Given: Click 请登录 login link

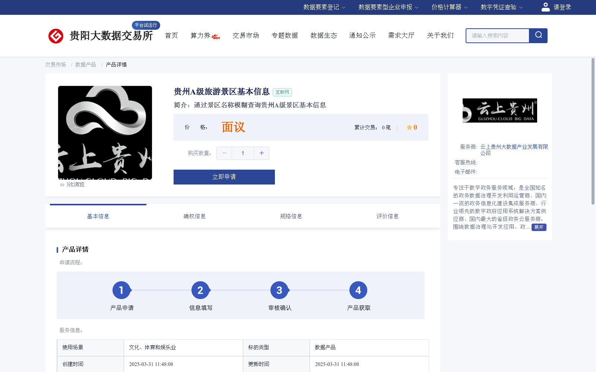Looking at the screenshot, I should [562, 7].
